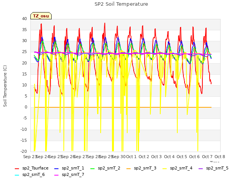This screenshot has width=243, height=182.
Task: Click the red sp2_Tsurface legend swatch
Action: [17, 168]
